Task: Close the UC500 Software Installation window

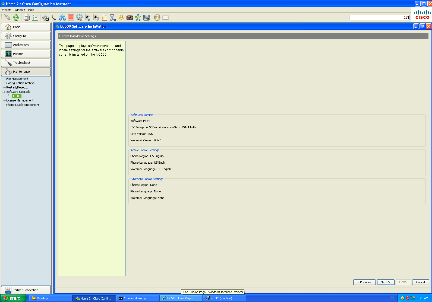Action: point(428,26)
